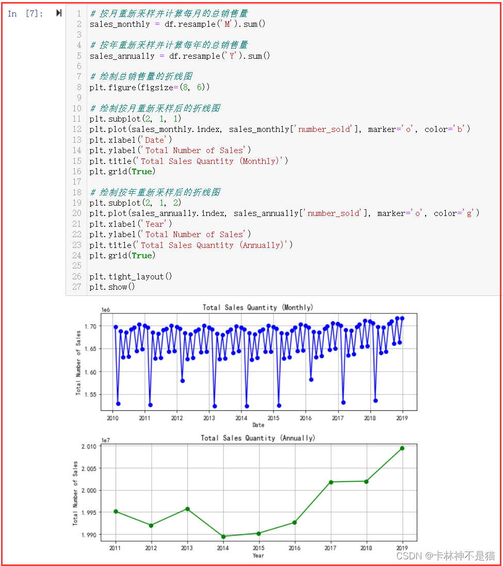Image resolution: width=503 pixels, height=566 pixels.
Task: Click the 'Date' x-axis label under the monthly chart
Action: click(x=258, y=425)
